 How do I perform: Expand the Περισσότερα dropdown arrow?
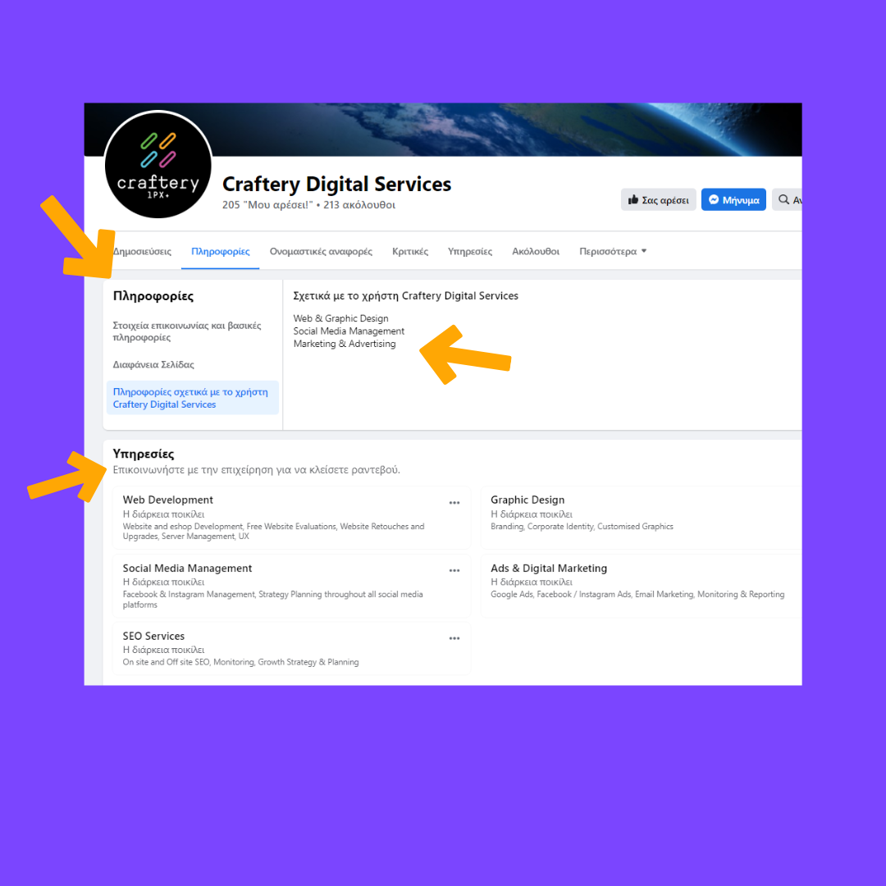[x=644, y=251]
